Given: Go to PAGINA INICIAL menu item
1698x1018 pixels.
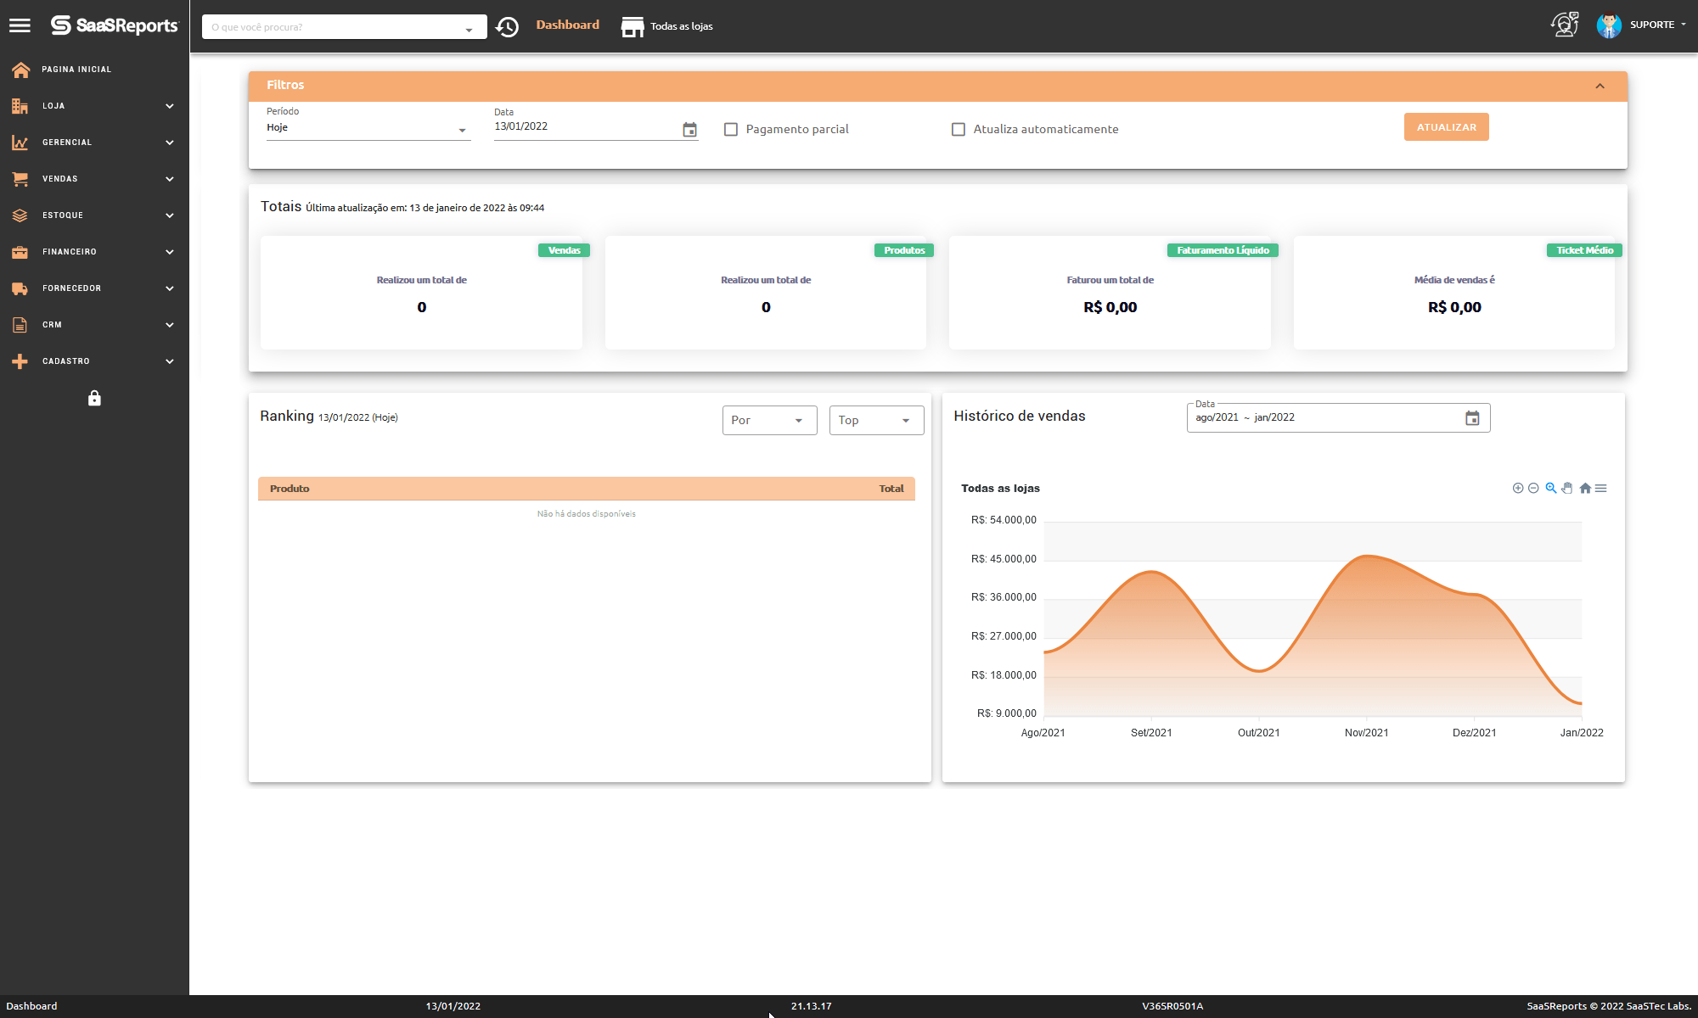Looking at the screenshot, I should tap(76, 70).
